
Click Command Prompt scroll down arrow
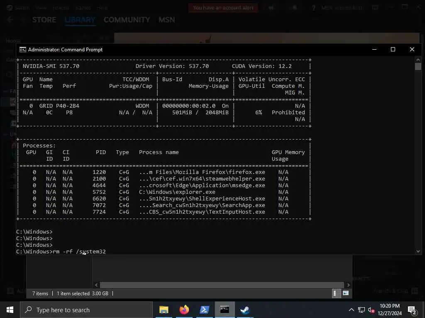pyautogui.click(x=418, y=251)
